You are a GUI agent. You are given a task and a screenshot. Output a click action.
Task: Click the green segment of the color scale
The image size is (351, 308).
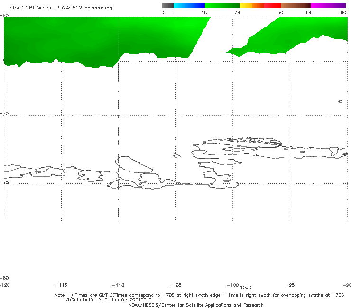coord(222,6)
